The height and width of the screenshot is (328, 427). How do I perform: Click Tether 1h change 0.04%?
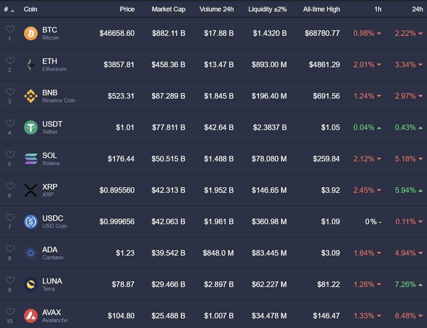tap(367, 127)
